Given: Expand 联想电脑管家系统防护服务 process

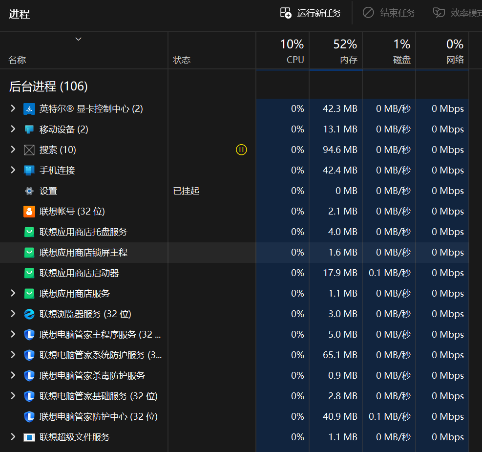Looking at the screenshot, I should pos(13,355).
